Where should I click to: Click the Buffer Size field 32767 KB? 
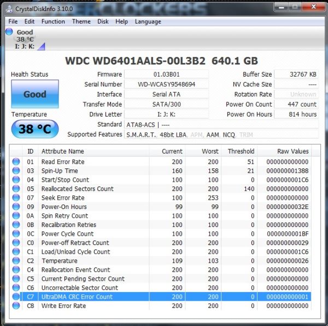point(297,74)
